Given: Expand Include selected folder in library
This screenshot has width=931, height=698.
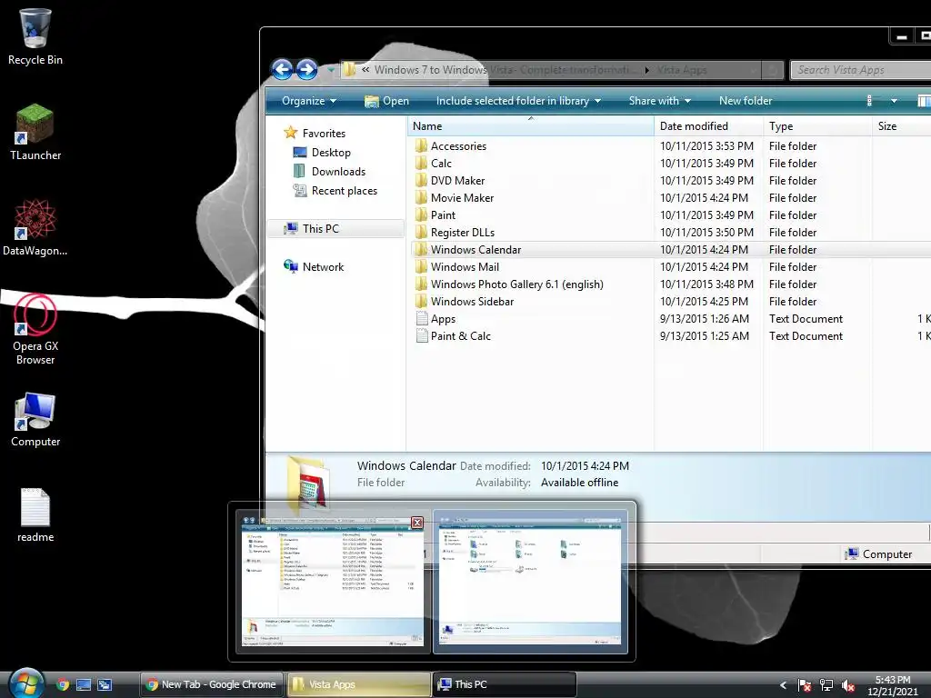Looking at the screenshot, I should pos(518,101).
